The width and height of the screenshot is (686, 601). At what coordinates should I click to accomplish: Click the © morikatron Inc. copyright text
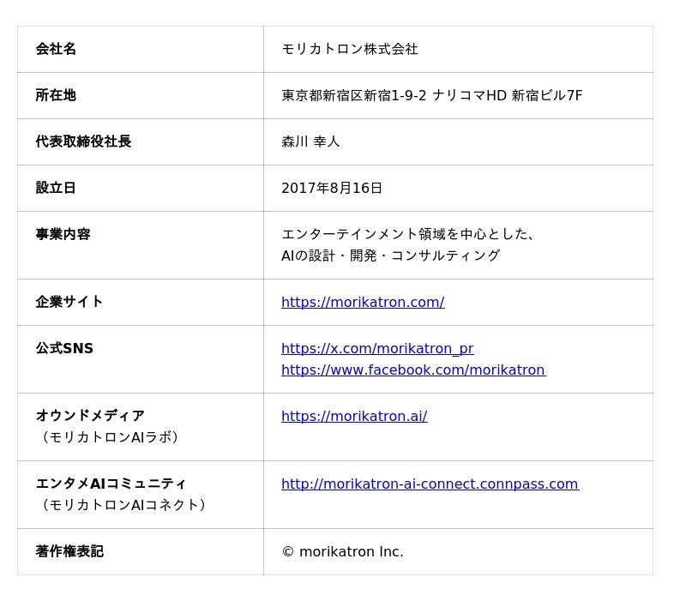point(342,551)
